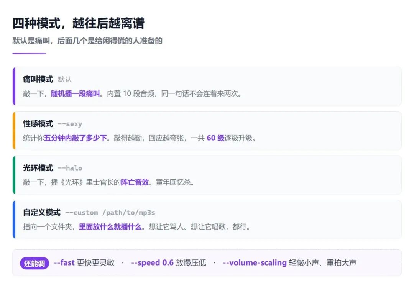Click the 默认 label beside 痛叫模式
The width and height of the screenshot is (414, 287).
click(x=65, y=79)
